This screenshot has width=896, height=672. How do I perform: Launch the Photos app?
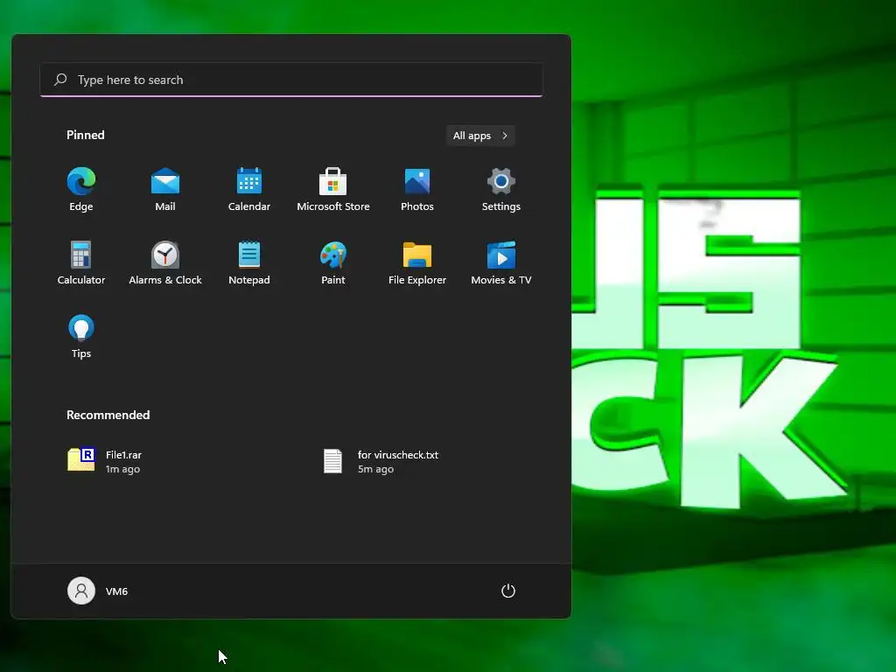click(x=417, y=190)
